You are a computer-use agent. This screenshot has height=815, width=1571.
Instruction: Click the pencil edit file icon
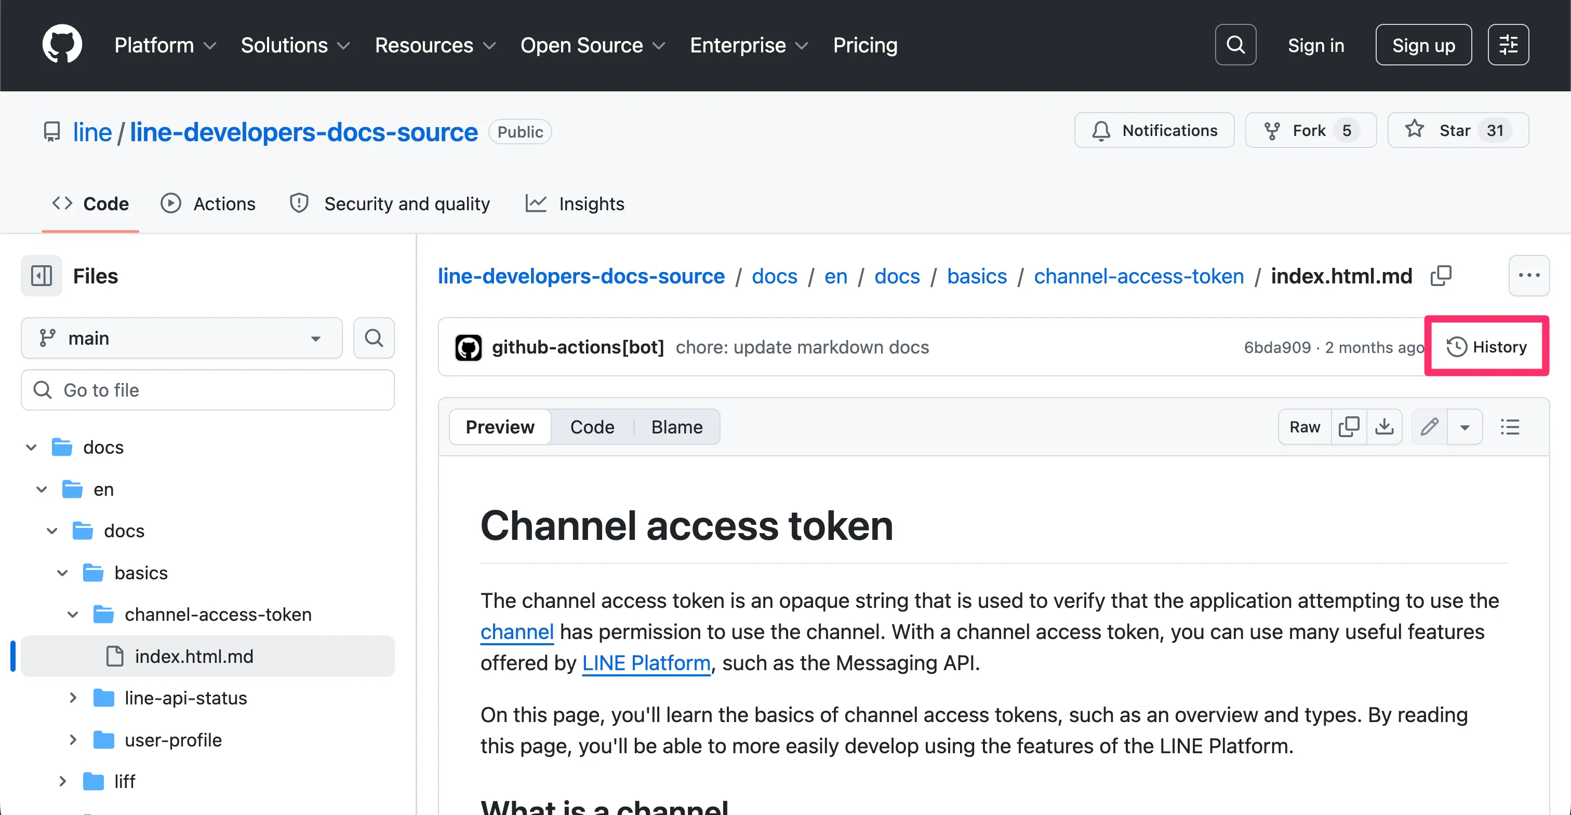pyautogui.click(x=1430, y=427)
